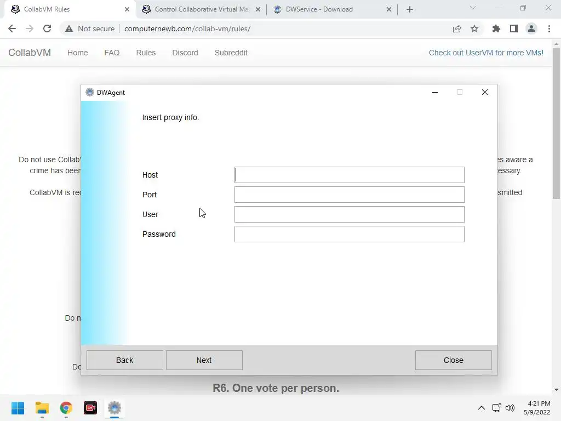Image resolution: width=561 pixels, height=421 pixels.
Task: Click the network tray icon
Action: click(496, 408)
